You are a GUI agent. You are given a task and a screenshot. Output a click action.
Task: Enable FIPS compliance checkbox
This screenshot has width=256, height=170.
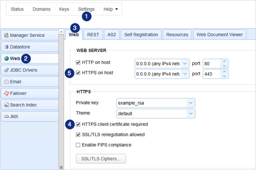[78, 145]
